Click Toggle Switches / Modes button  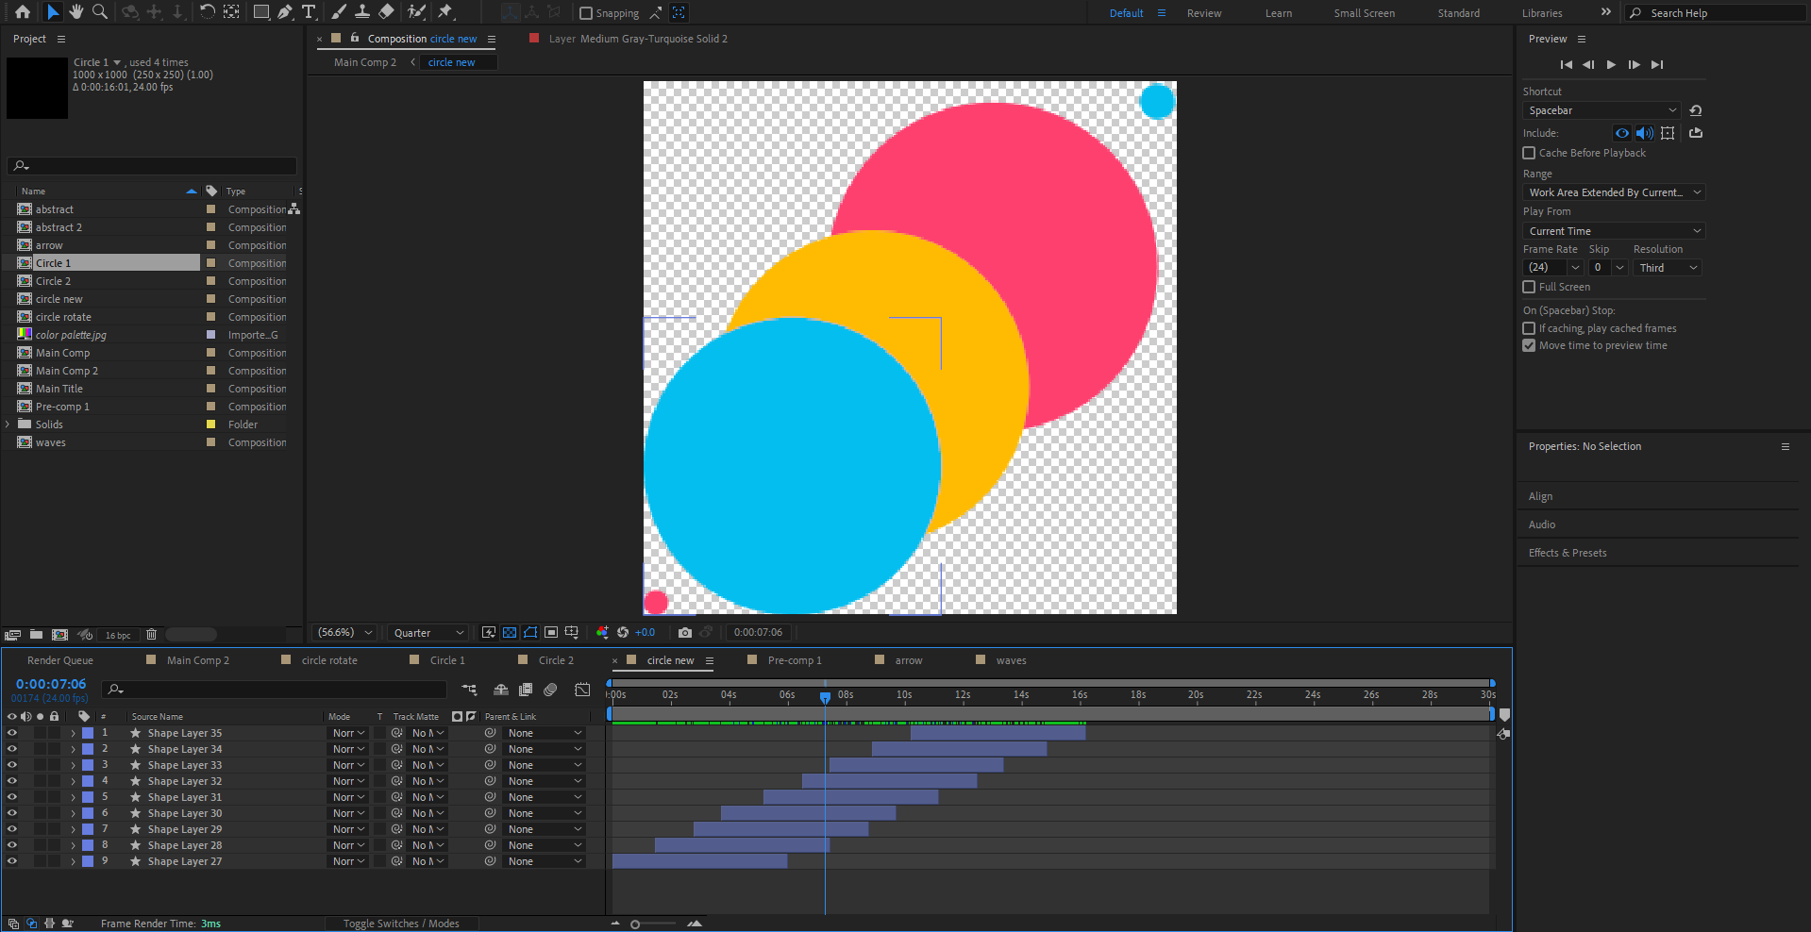point(401,924)
